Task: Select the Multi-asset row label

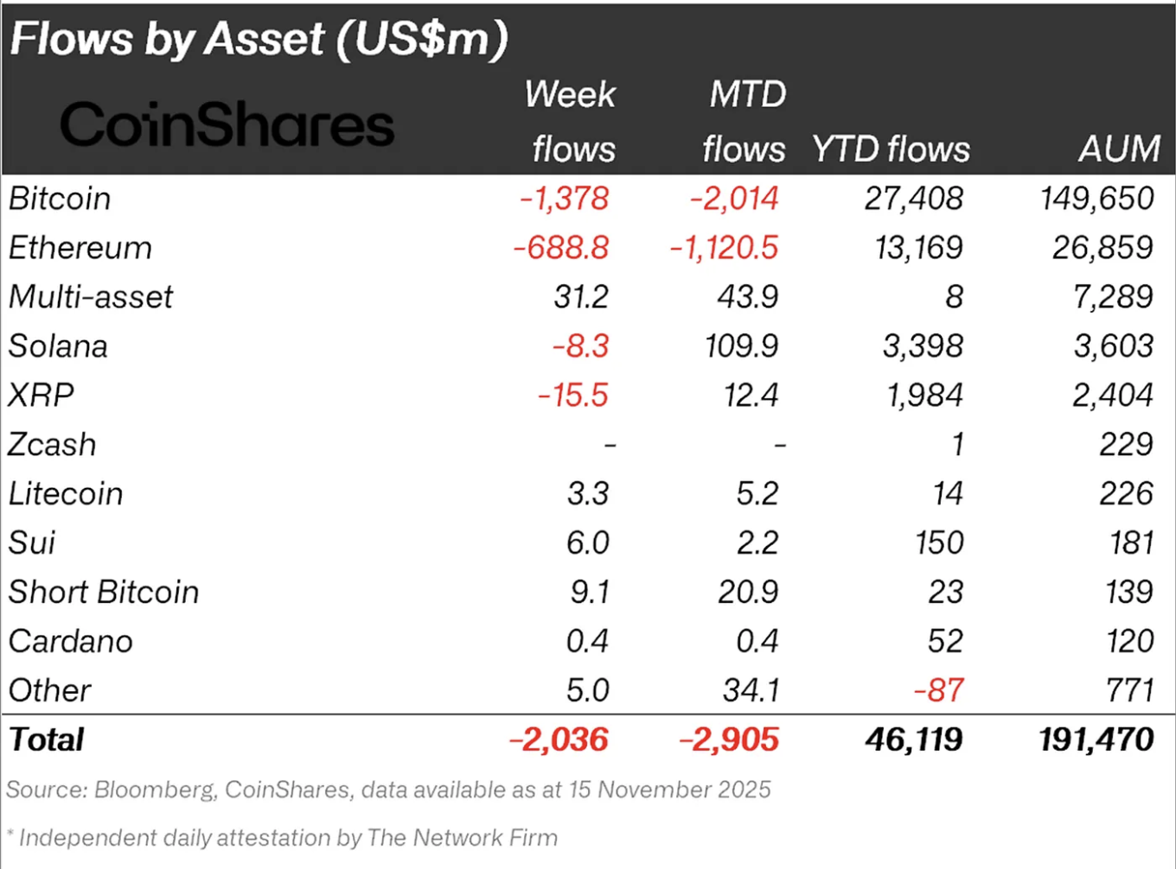Action: [x=91, y=297]
